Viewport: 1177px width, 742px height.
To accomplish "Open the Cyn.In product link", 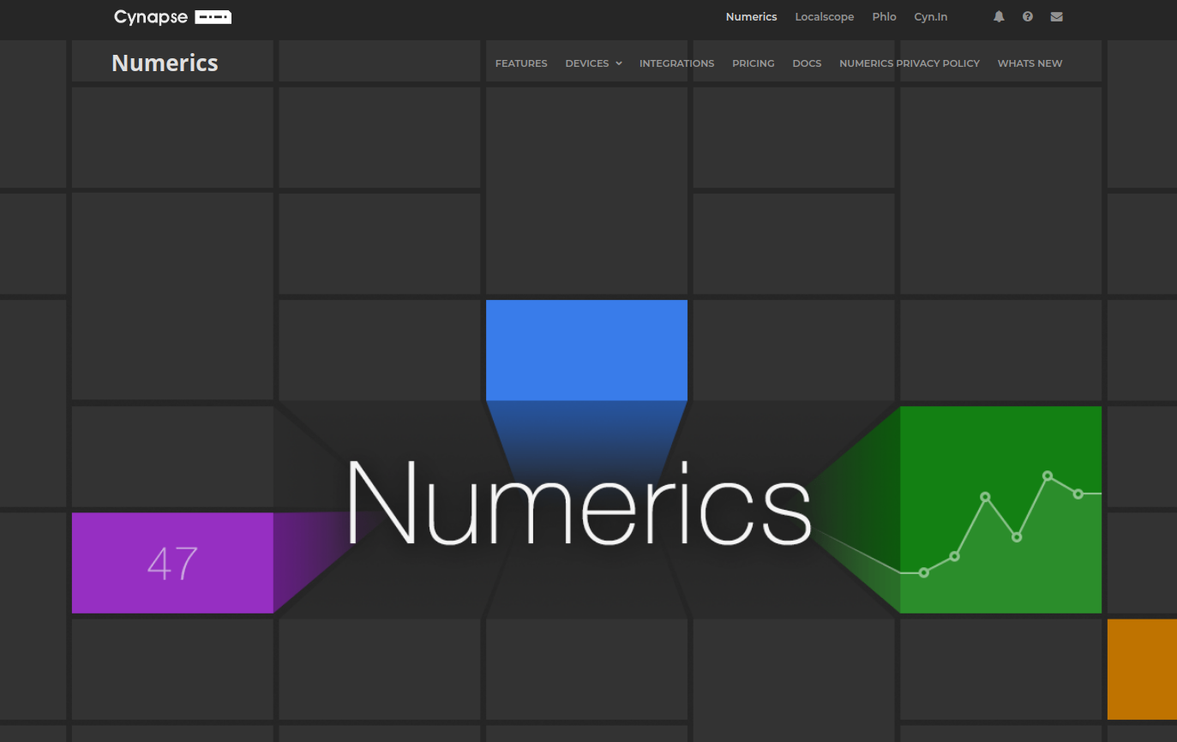I will click(930, 17).
